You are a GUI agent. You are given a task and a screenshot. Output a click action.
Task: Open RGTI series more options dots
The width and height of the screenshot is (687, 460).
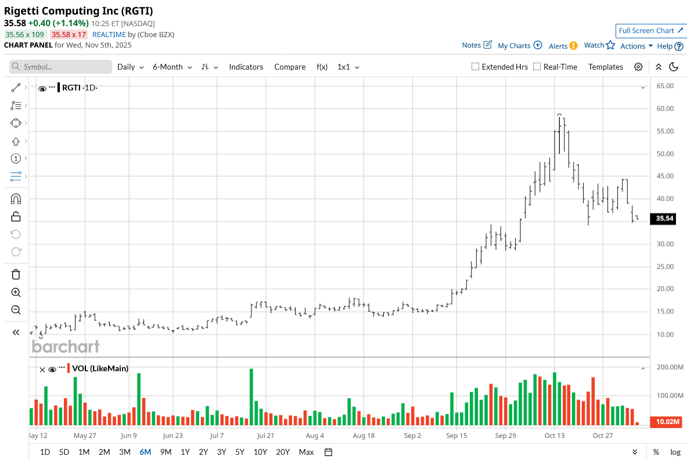point(52,87)
